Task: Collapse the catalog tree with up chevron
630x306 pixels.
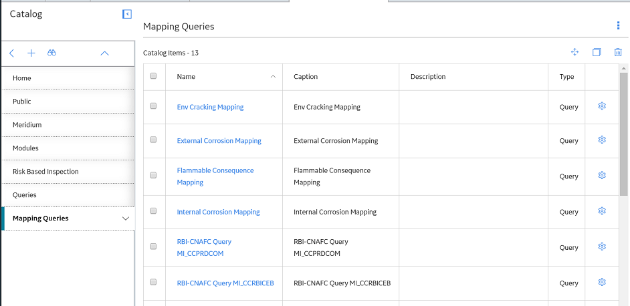Action: pos(104,53)
